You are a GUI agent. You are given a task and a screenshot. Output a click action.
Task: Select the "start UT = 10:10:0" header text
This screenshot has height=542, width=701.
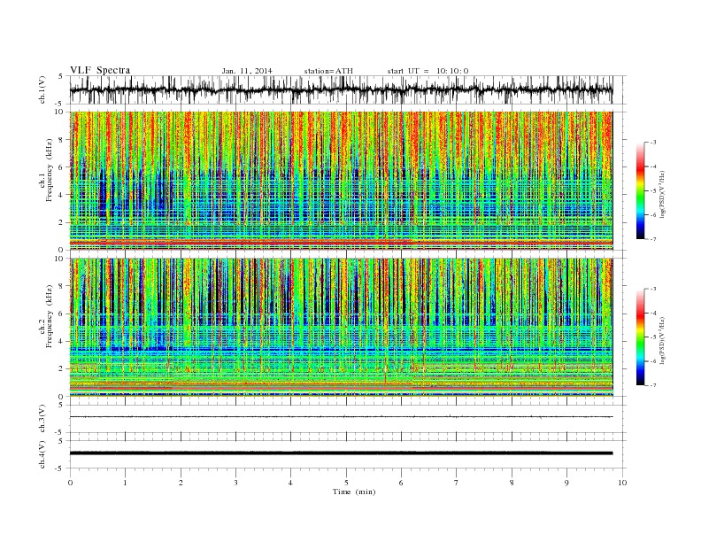[428, 71]
